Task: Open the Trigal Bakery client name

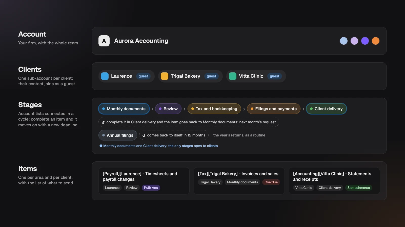Action: pyautogui.click(x=186, y=76)
